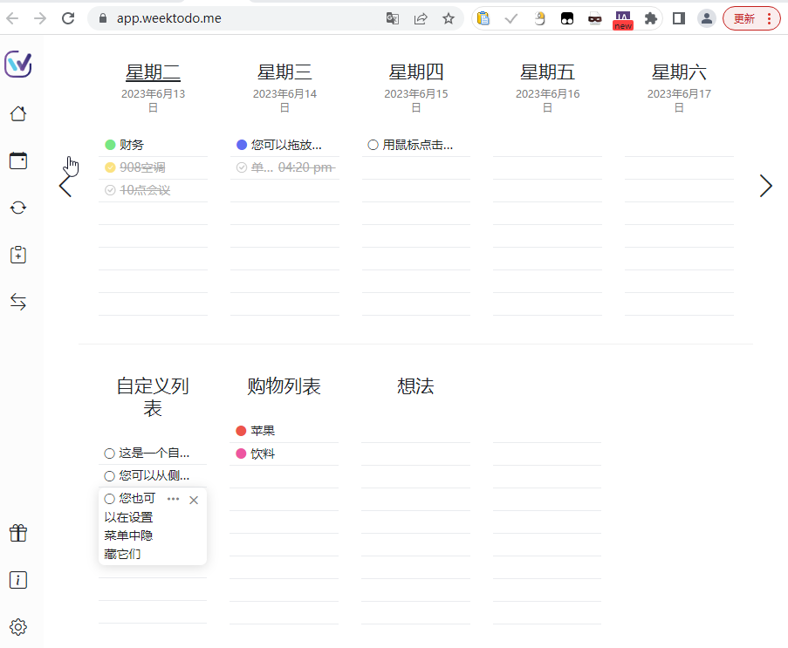
Task: Toggle the checkbox for 10点会议 task
Action: (x=111, y=189)
